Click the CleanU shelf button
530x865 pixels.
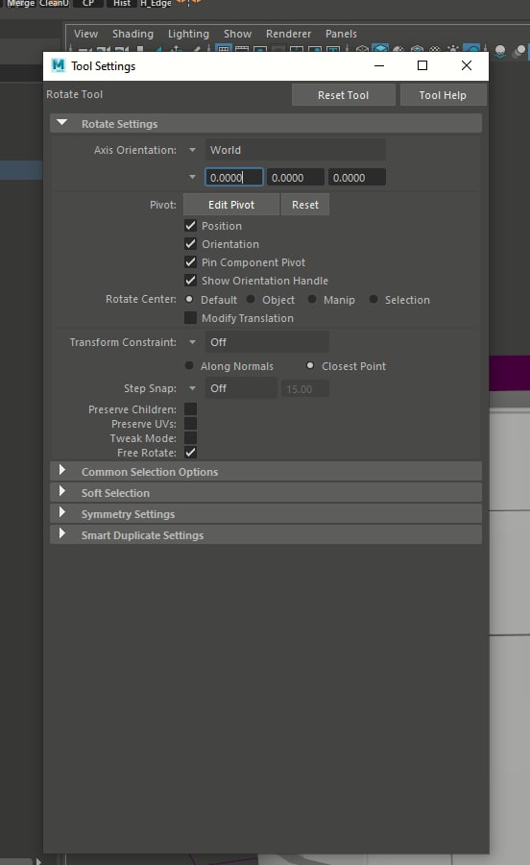pos(54,3)
